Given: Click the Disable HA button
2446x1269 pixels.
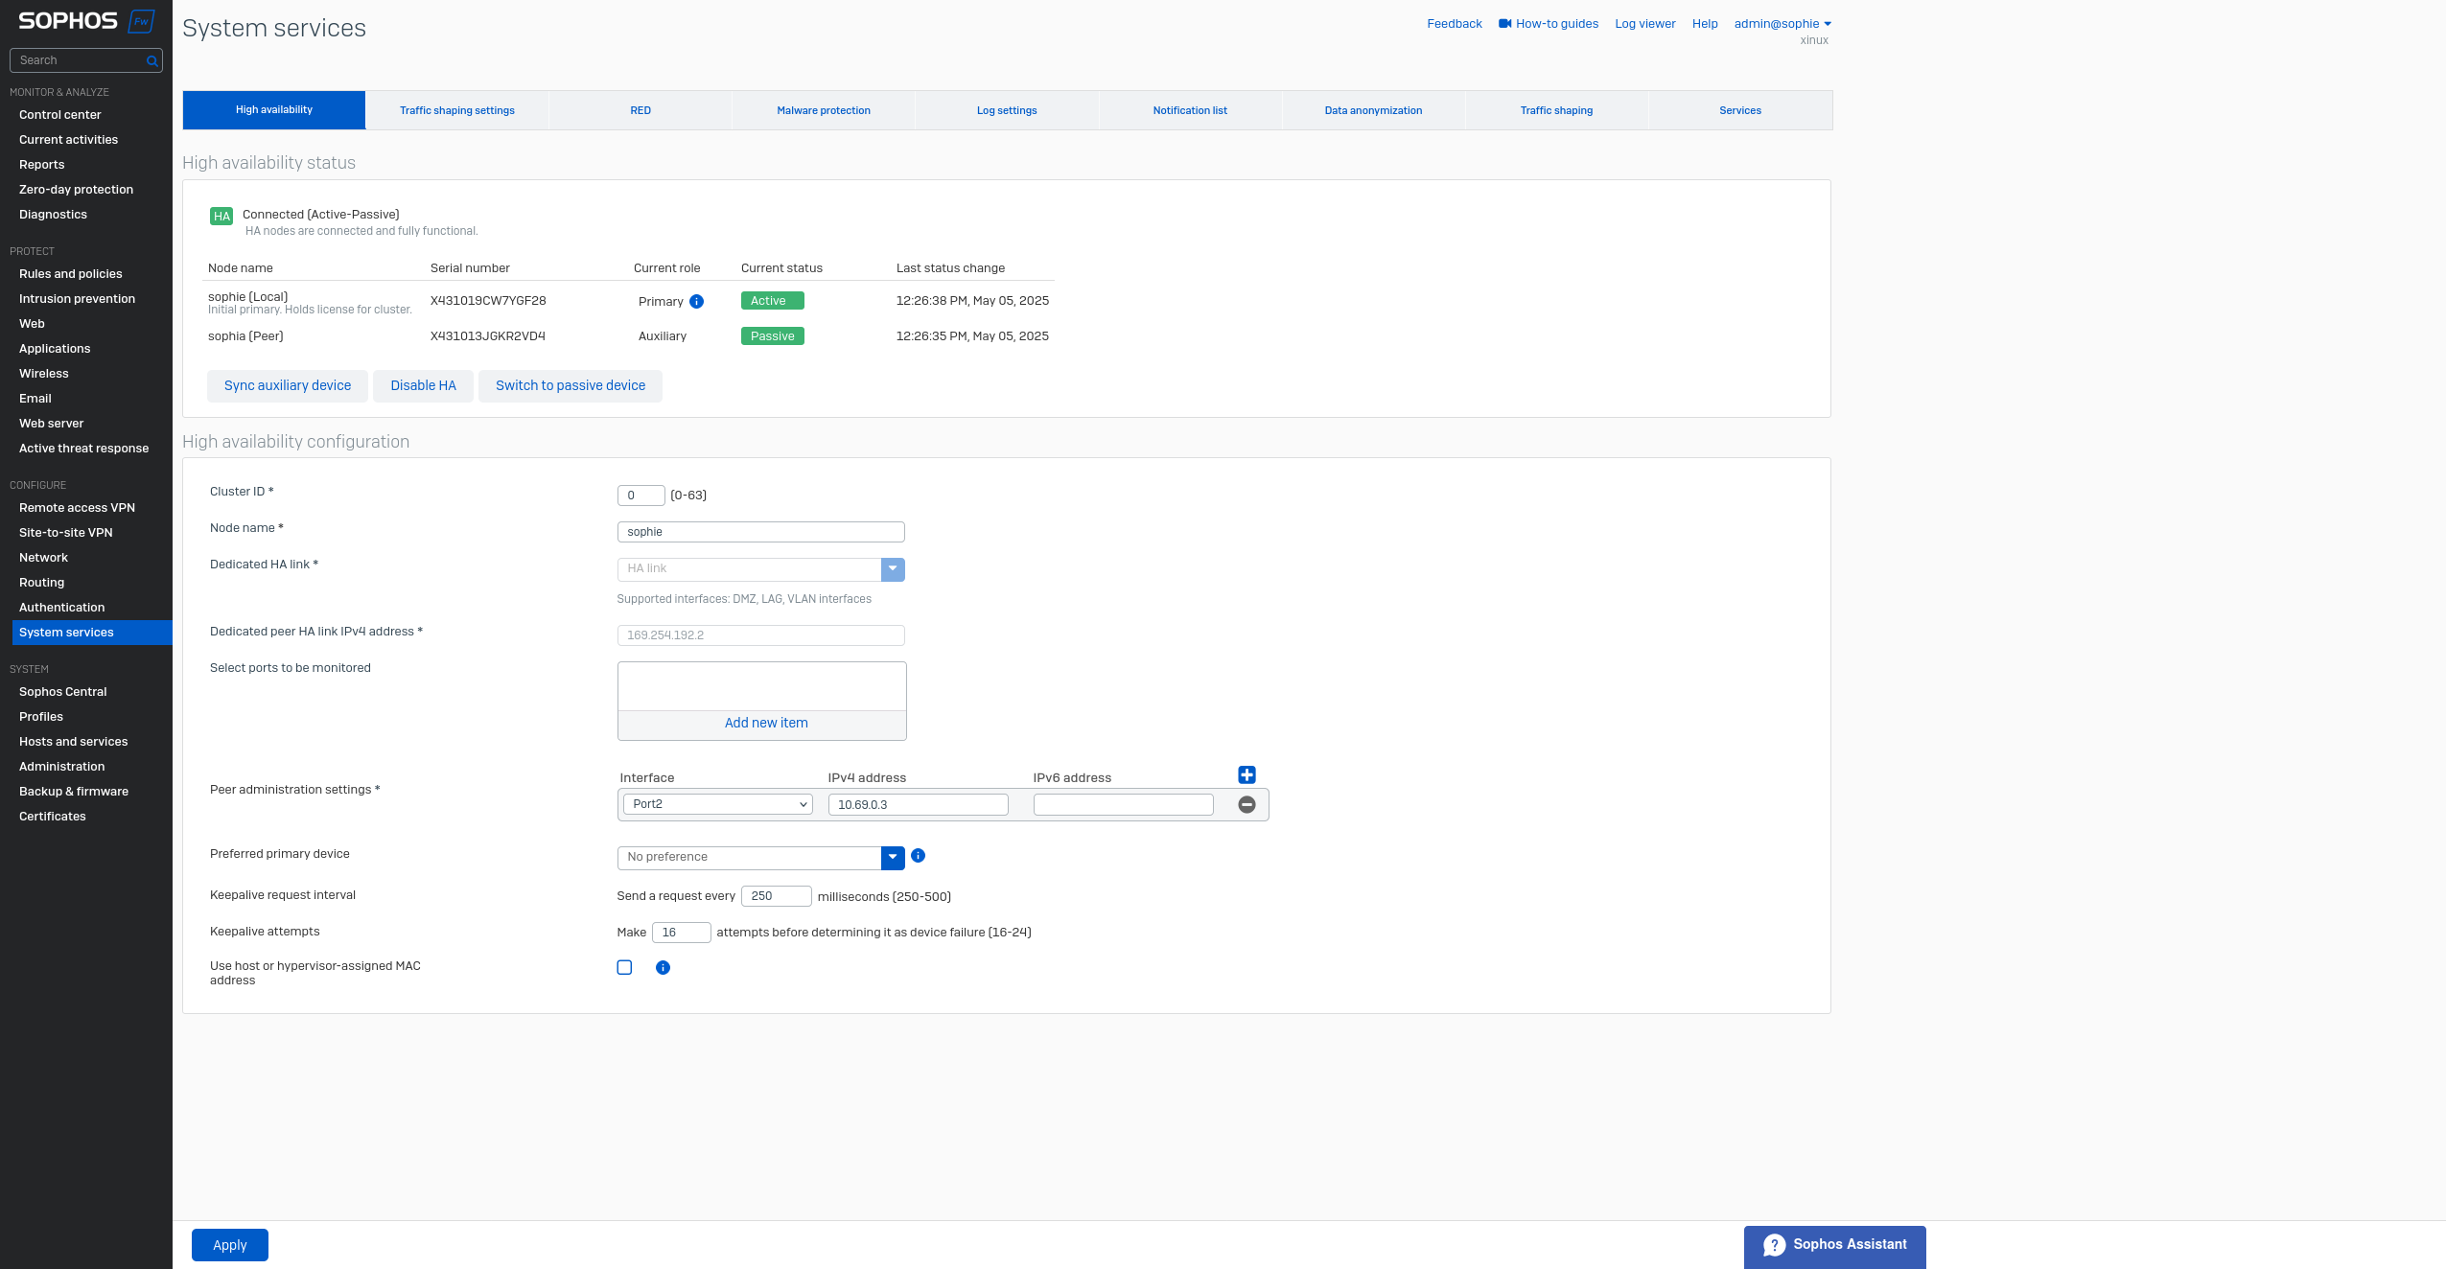Looking at the screenshot, I should [423, 385].
